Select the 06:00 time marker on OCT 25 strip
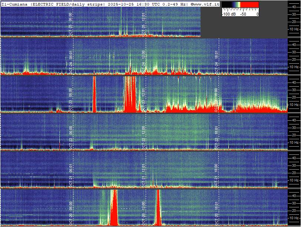Screen dimensions: 301x227 tap(70, 17)
